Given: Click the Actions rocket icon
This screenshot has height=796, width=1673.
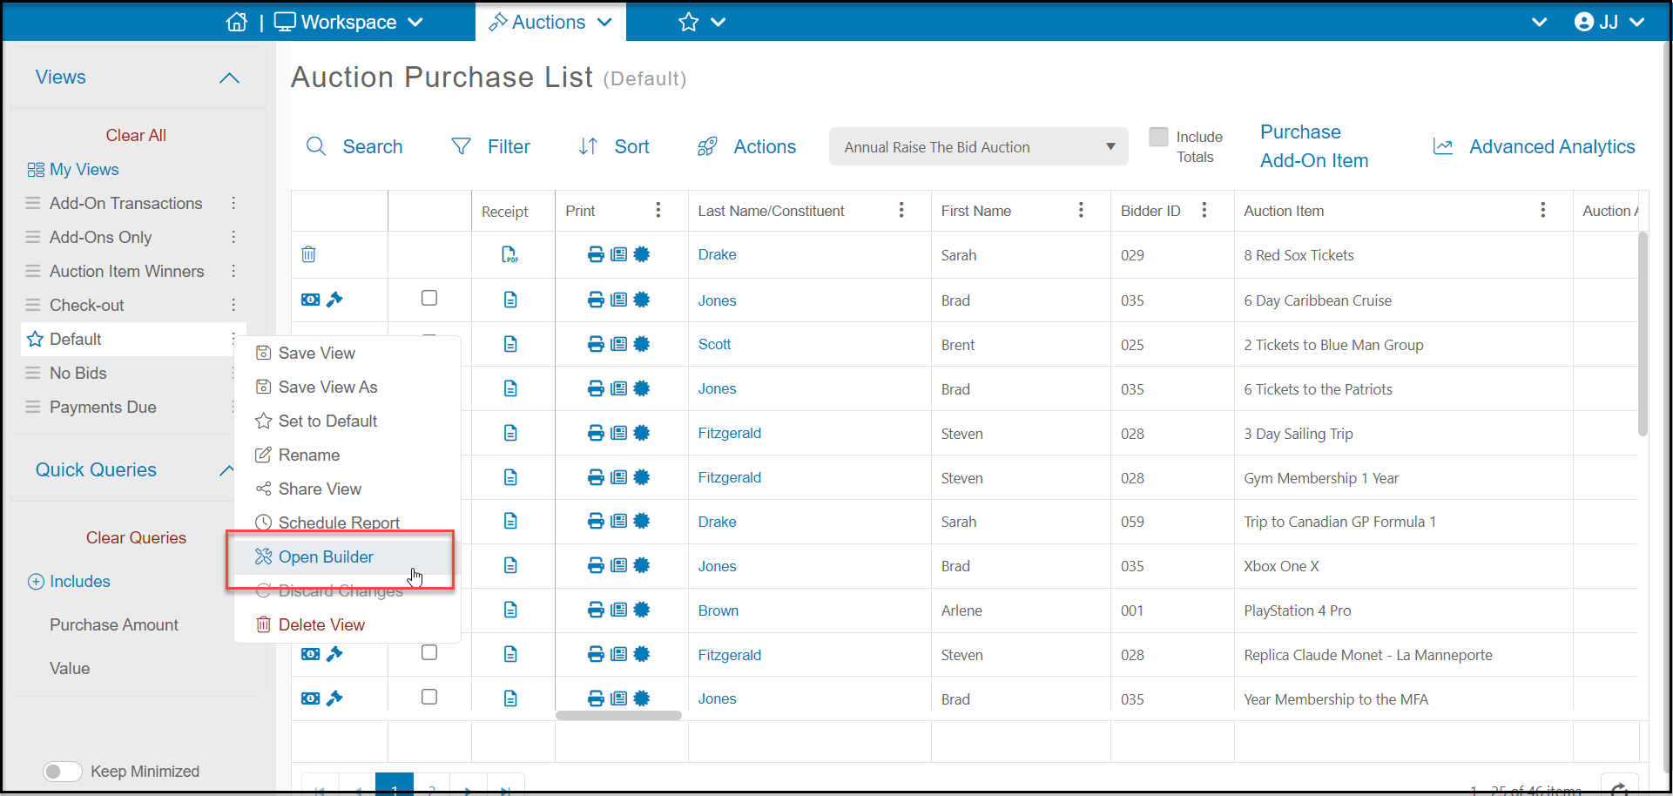Looking at the screenshot, I should (707, 146).
